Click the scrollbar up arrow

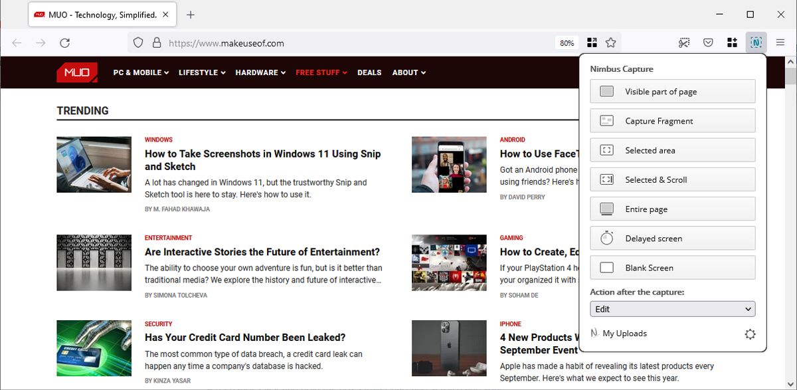pyautogui.click(x=791, y=62)
